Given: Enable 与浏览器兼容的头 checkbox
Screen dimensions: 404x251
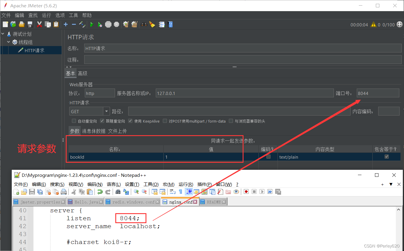Looking at the screenshot, I should [x=231, y=121].
